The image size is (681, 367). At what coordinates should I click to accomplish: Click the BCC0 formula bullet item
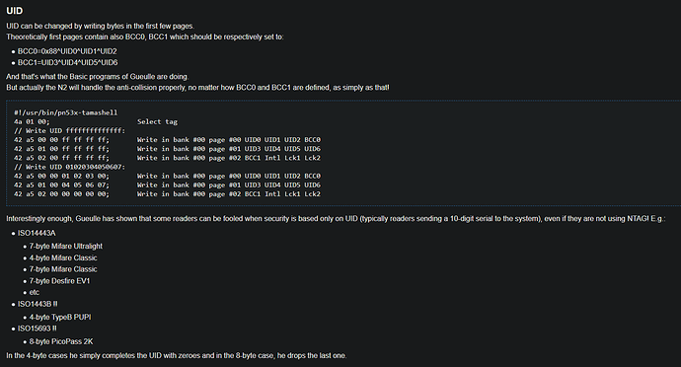[x=67, y=51]
